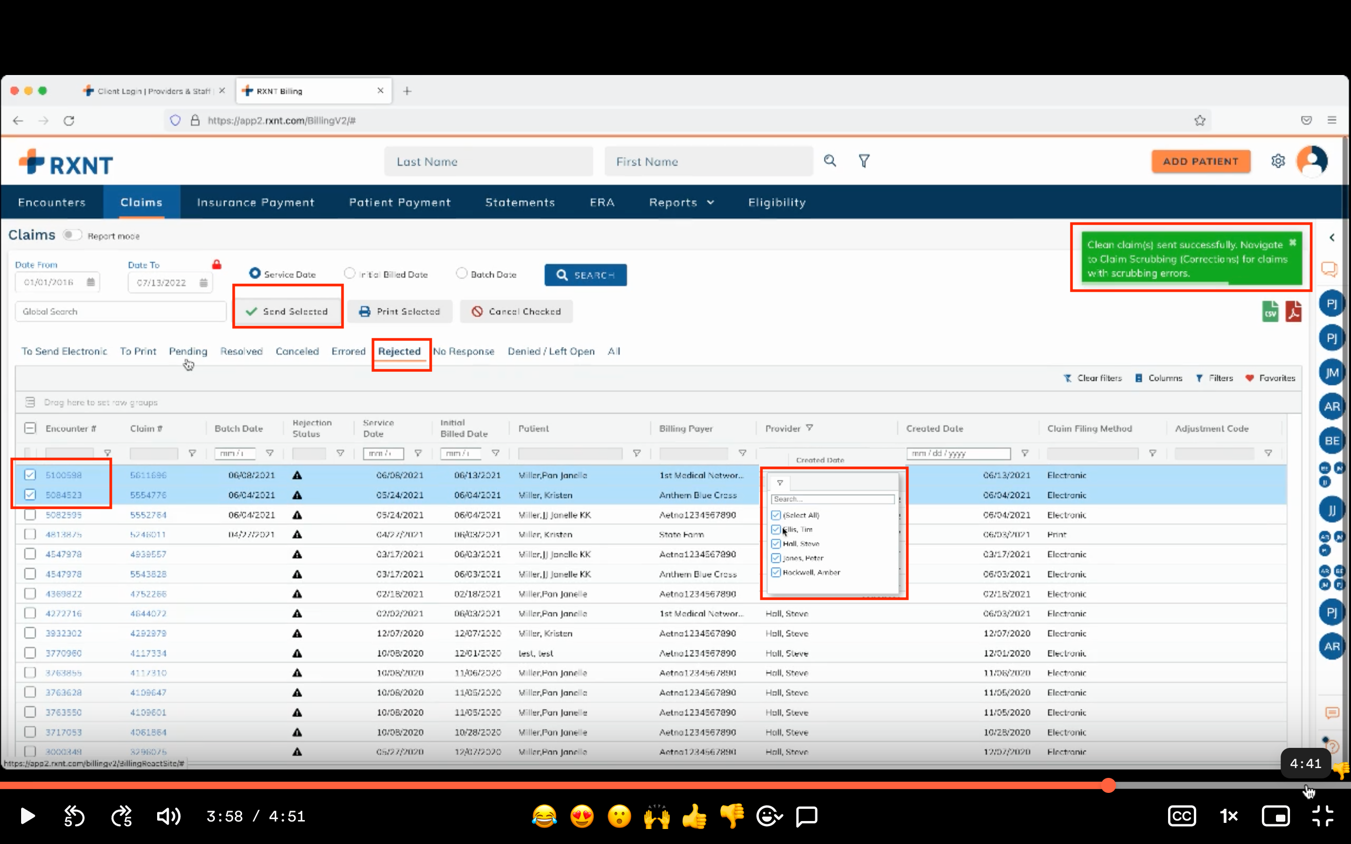Screen dimensions: 1351x844
Task: Open the video comment bubble
Action: coord(806,816)
